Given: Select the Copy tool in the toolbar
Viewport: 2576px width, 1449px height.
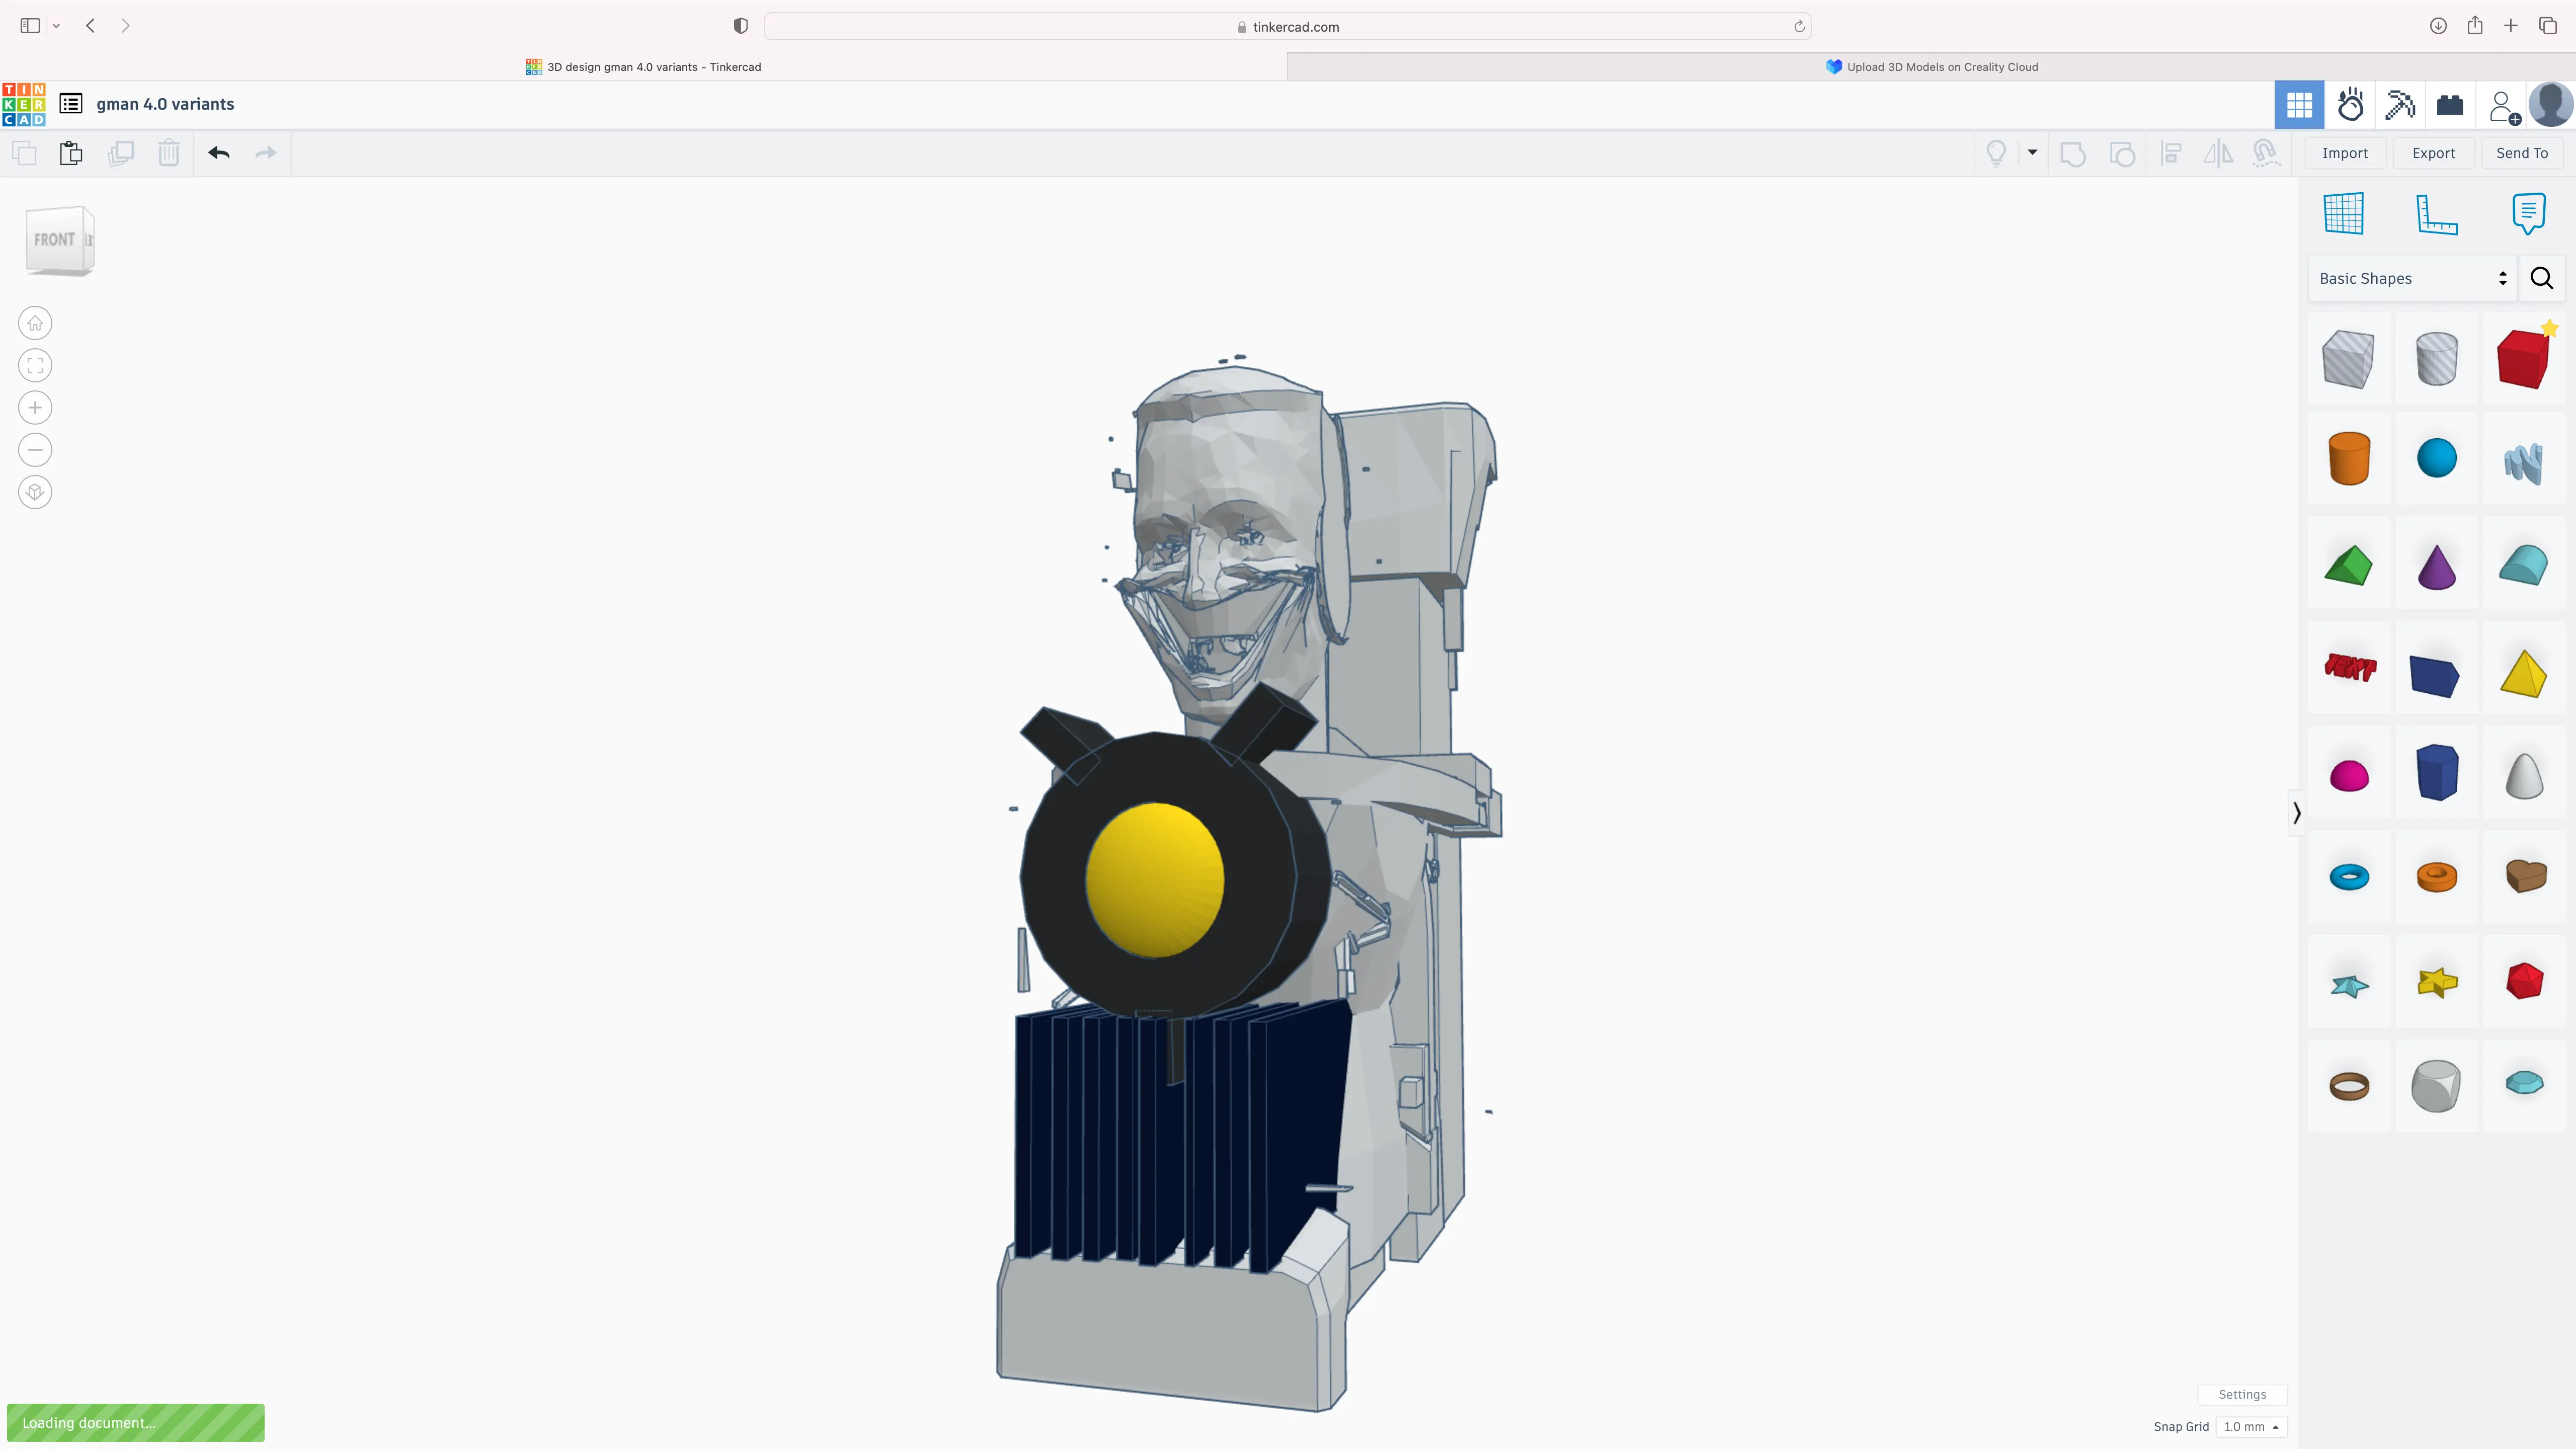Looking at the screenshot, I should pyautogui.click(x=24, y=153).
